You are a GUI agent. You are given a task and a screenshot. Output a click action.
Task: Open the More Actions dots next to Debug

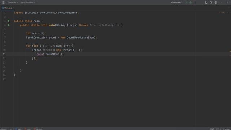click(x=195, y=3)
